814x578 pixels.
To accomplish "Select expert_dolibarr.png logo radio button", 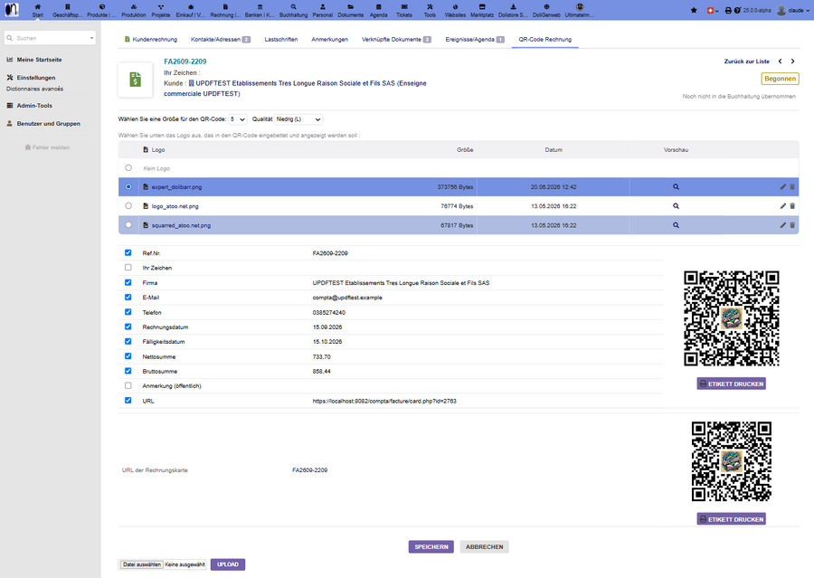I will point(128,186).
